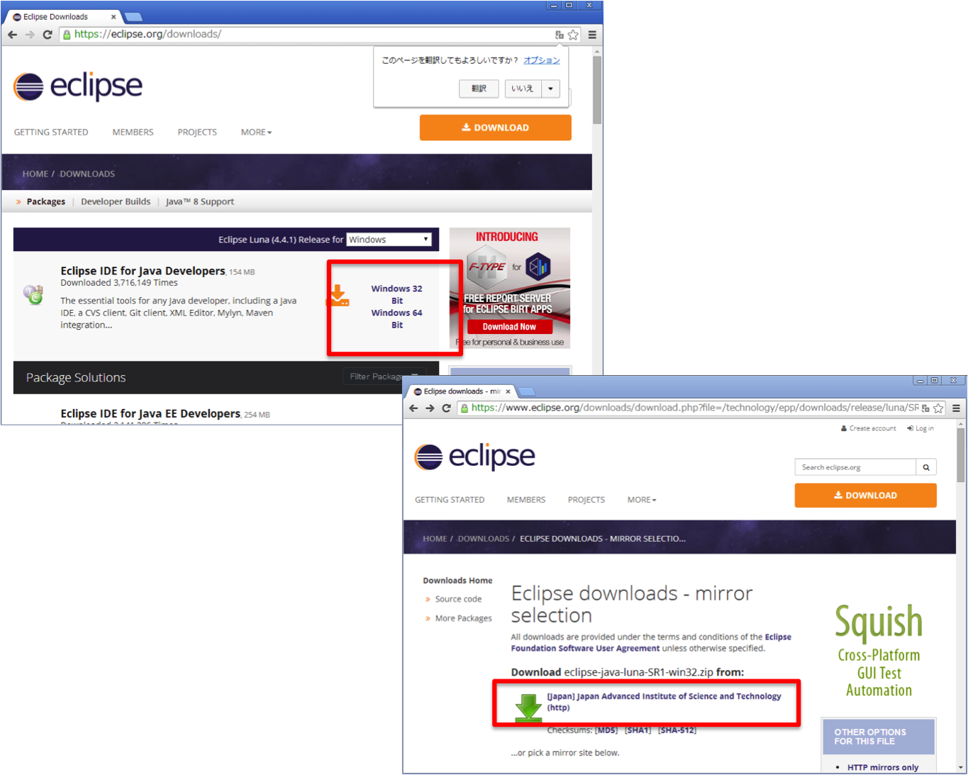Open PROJECTS in the mirror selection window
968x775 pixels.
click(586, 500)
